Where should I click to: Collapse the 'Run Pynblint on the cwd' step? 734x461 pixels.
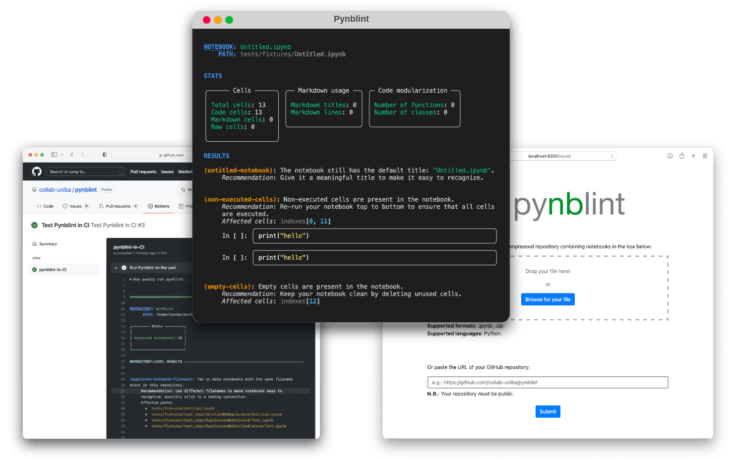[x=116, y=268]
